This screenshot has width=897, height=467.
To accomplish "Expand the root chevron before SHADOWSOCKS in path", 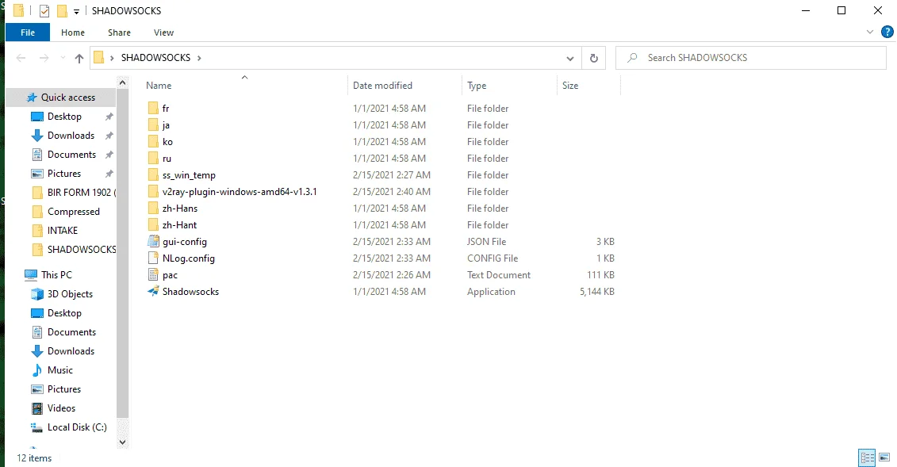I will [112, 58].
